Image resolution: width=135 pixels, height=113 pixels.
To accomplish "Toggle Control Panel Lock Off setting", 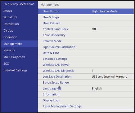I will coord(86,29).
